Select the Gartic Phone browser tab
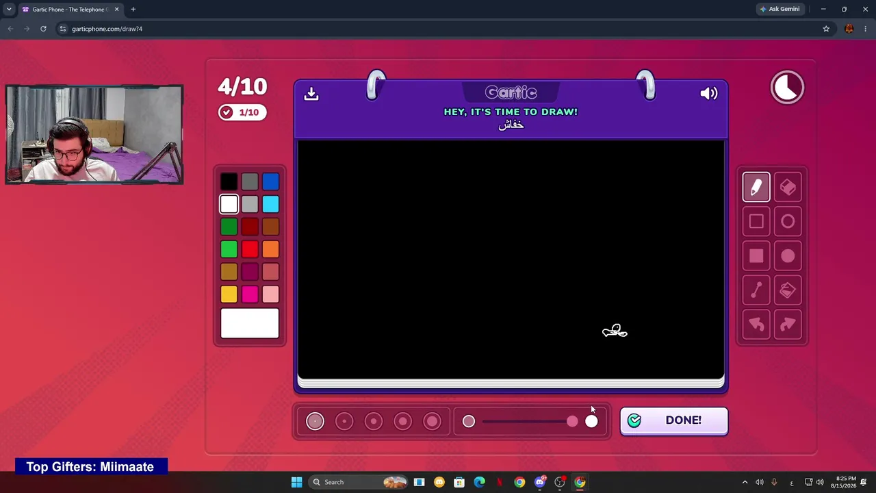This screenshot has height=493, width=876. click(70, 10)
